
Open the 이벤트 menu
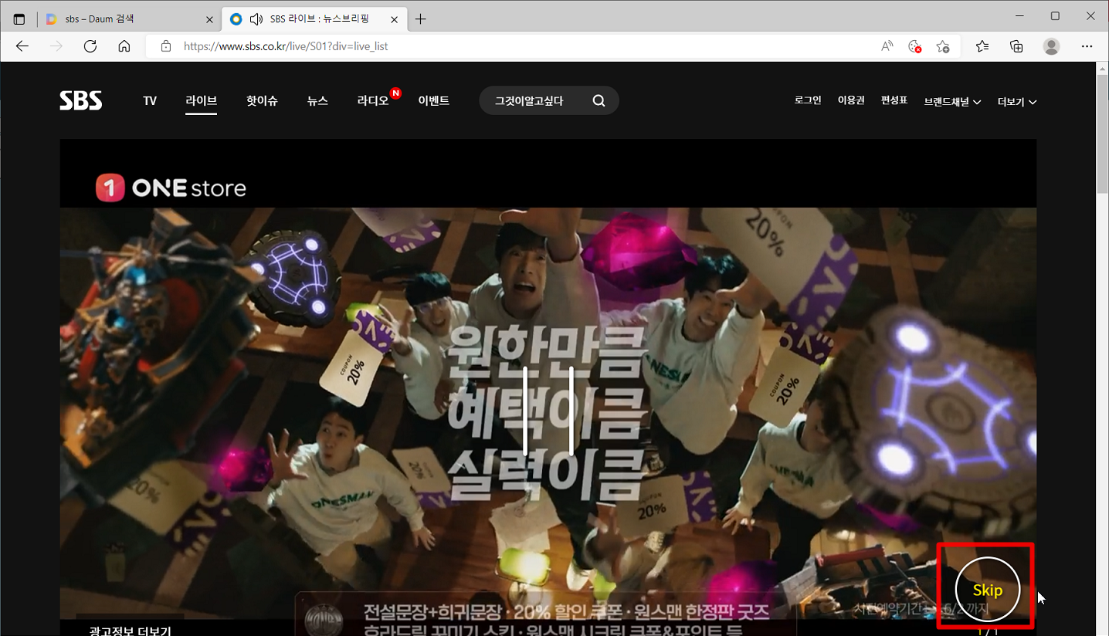point(433,100)
